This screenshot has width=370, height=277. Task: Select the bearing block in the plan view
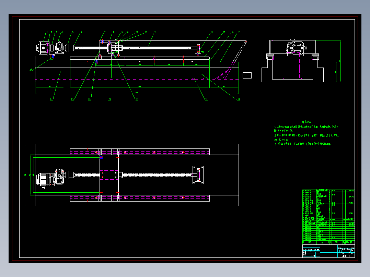click(198, 175)
